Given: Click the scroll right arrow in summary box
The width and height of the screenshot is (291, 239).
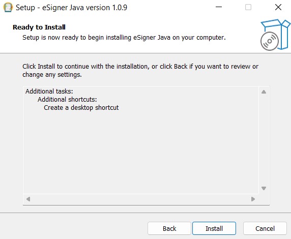Looking at the screenshot, I should [x=253, y=199].
